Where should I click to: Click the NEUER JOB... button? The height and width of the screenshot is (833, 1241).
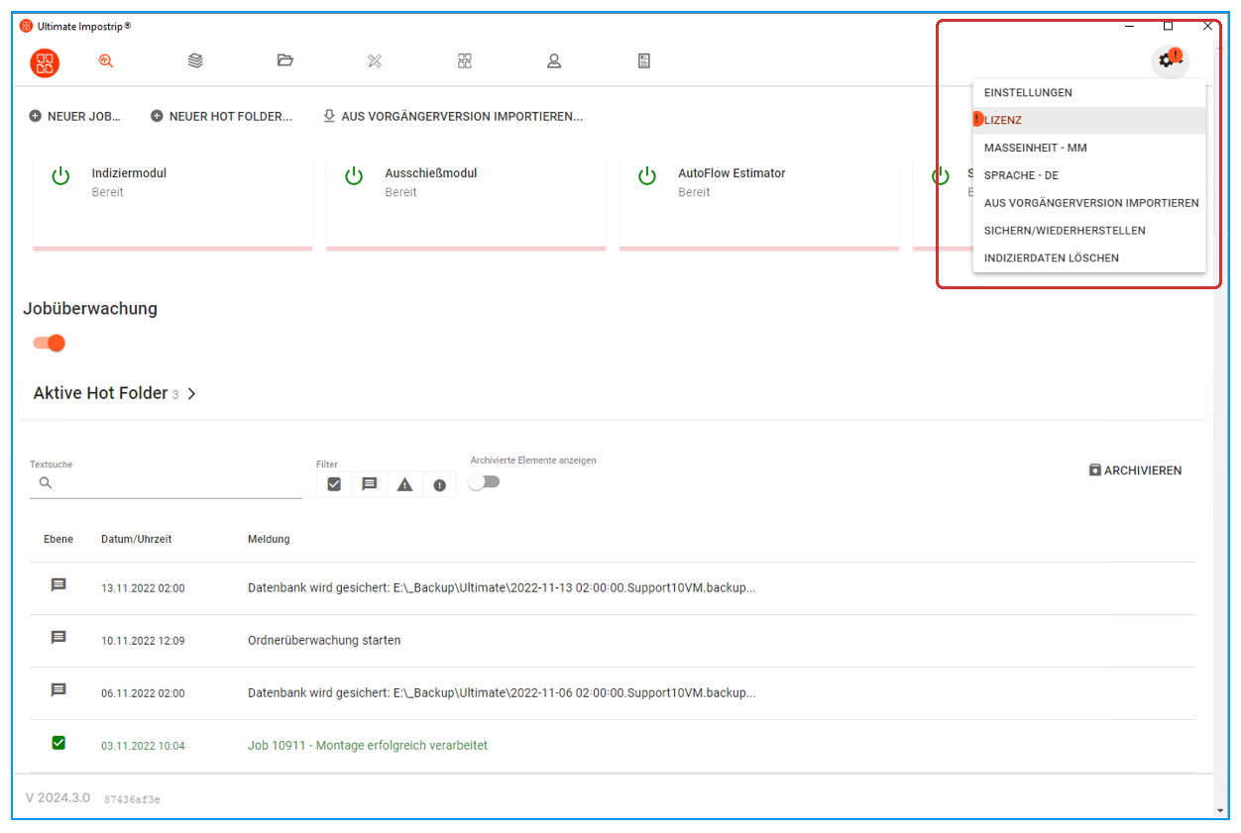[75, 117]
